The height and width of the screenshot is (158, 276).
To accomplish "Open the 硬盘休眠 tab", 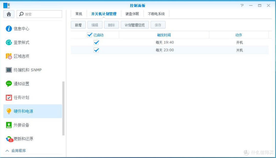I will (132, 14).
